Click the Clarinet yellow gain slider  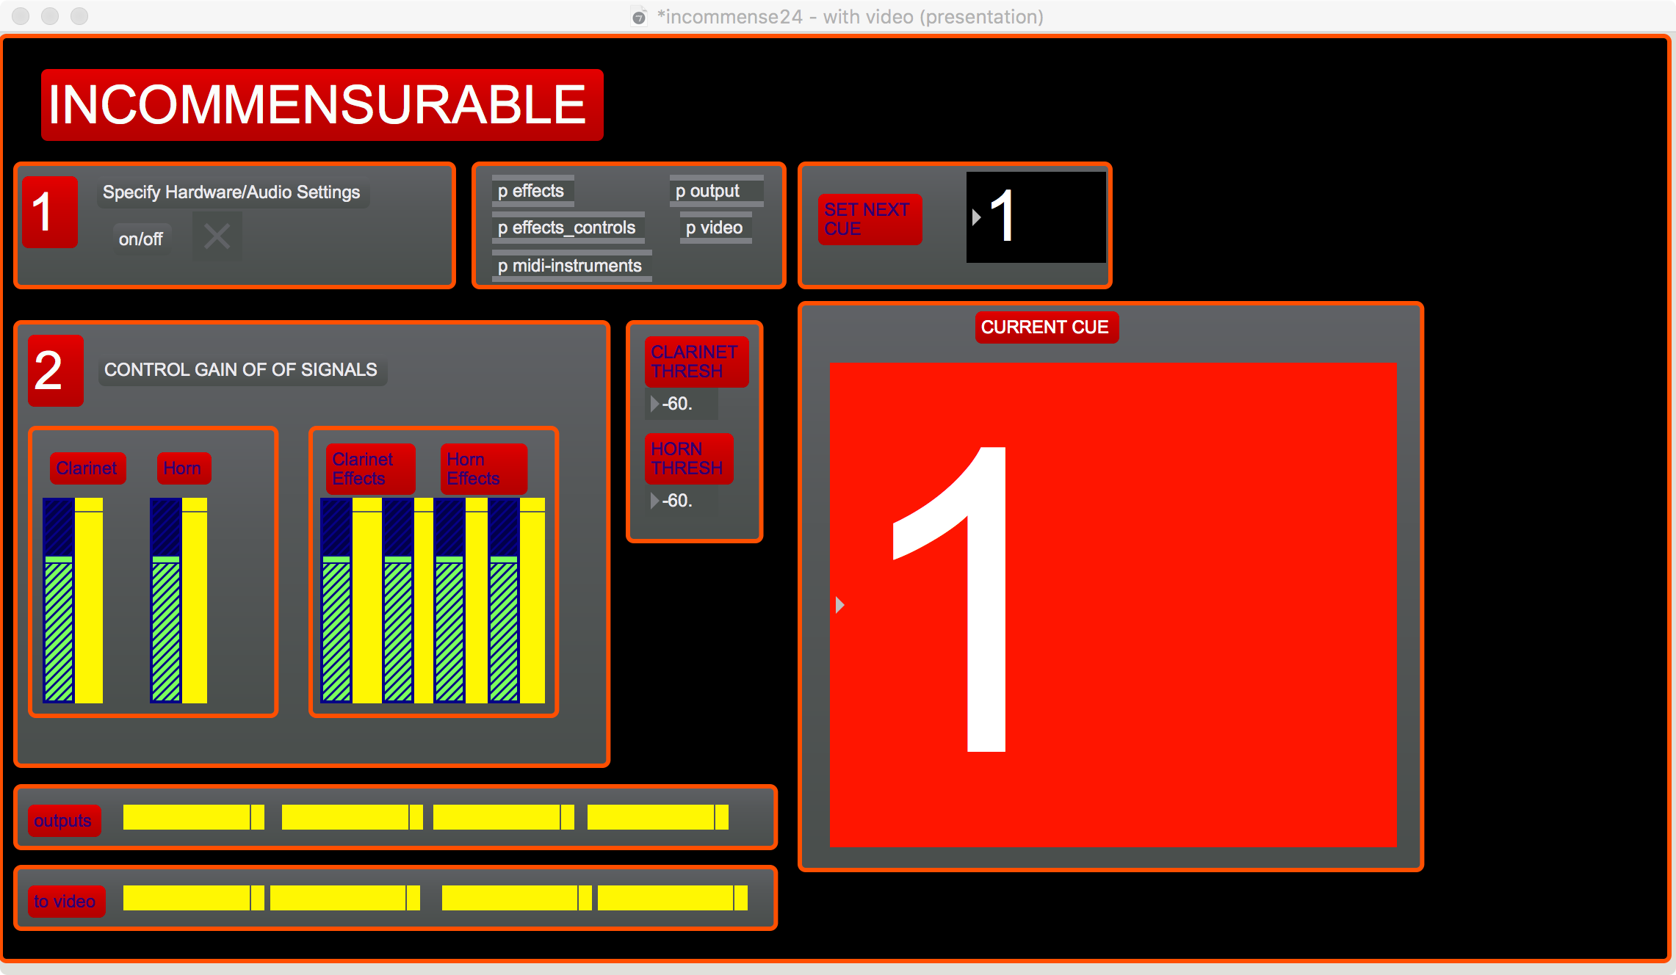click(x=89, y=602)
